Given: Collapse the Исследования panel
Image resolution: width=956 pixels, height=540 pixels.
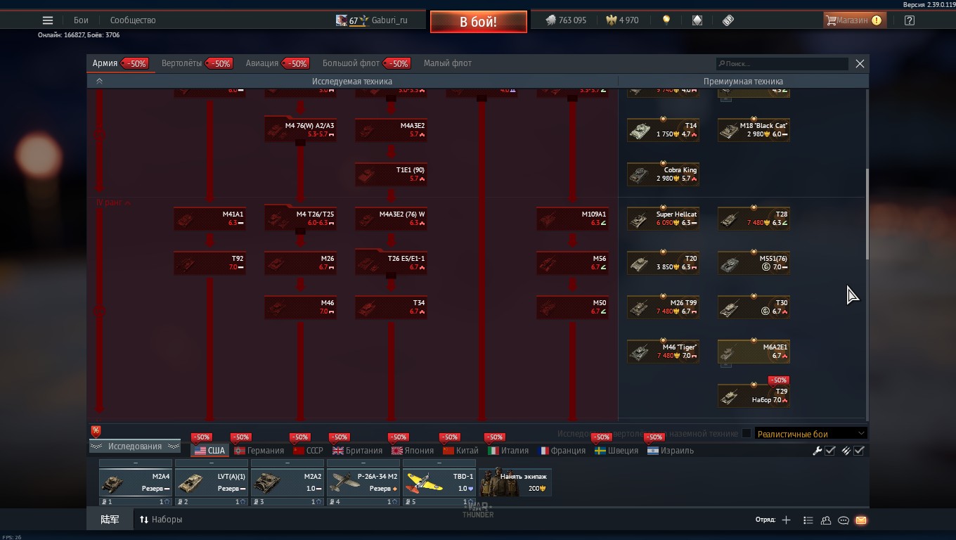Looking at the screenshot, I should pos(134,446).
